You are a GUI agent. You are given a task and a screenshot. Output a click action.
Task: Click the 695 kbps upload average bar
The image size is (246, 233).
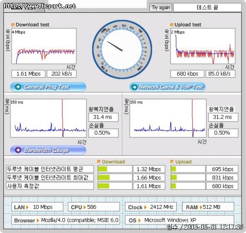(188, 169)
